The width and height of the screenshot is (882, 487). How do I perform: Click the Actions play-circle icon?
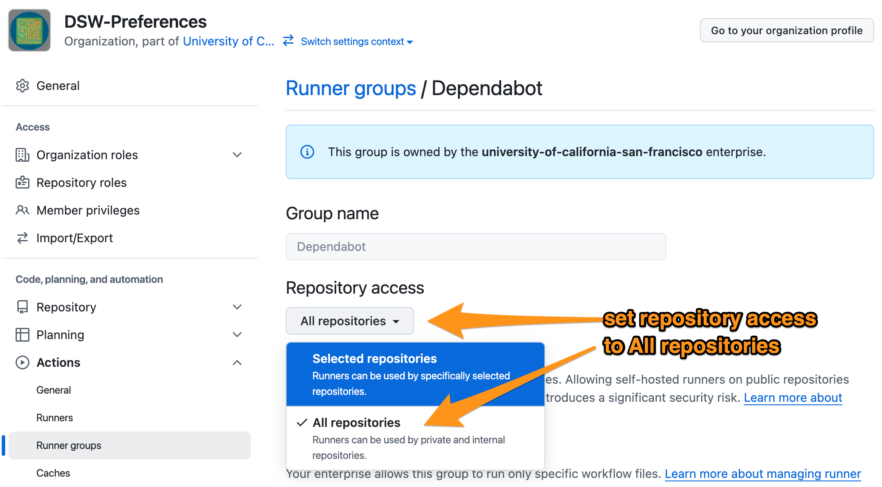[23, 362]
